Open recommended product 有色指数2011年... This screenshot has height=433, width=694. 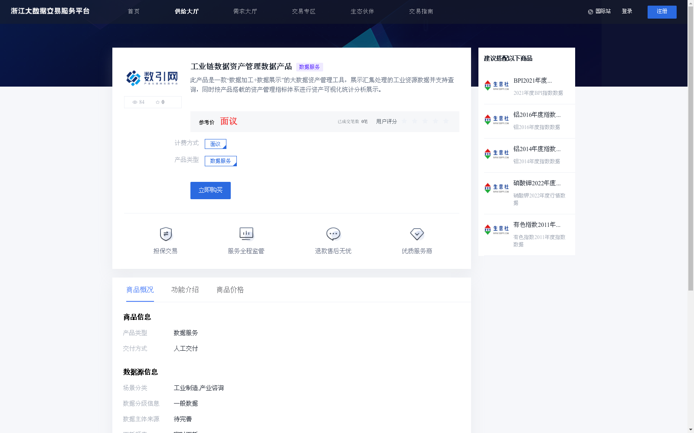537,225
